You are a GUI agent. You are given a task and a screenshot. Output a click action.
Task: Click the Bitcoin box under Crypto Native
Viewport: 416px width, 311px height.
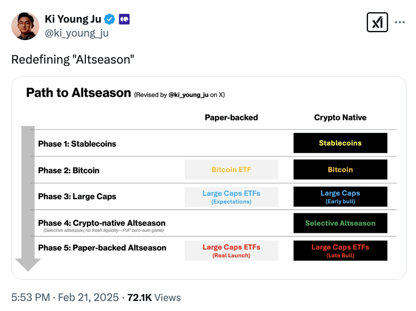[340, 169]
